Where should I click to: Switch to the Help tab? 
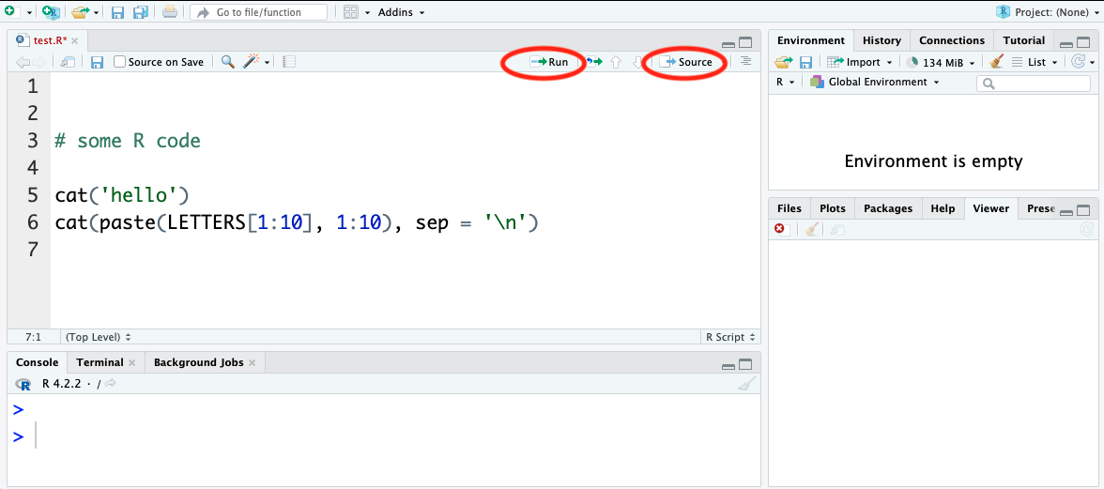point(943,208)
